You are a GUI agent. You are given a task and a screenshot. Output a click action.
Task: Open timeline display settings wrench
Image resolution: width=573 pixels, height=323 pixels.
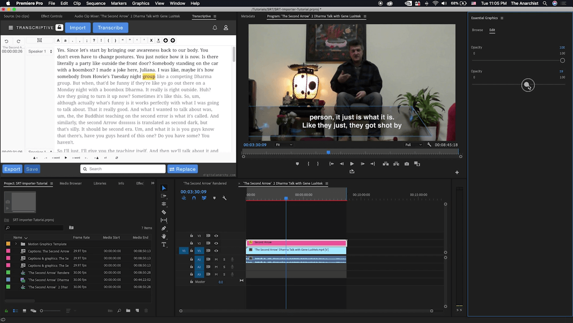click(x=224, y=198)
